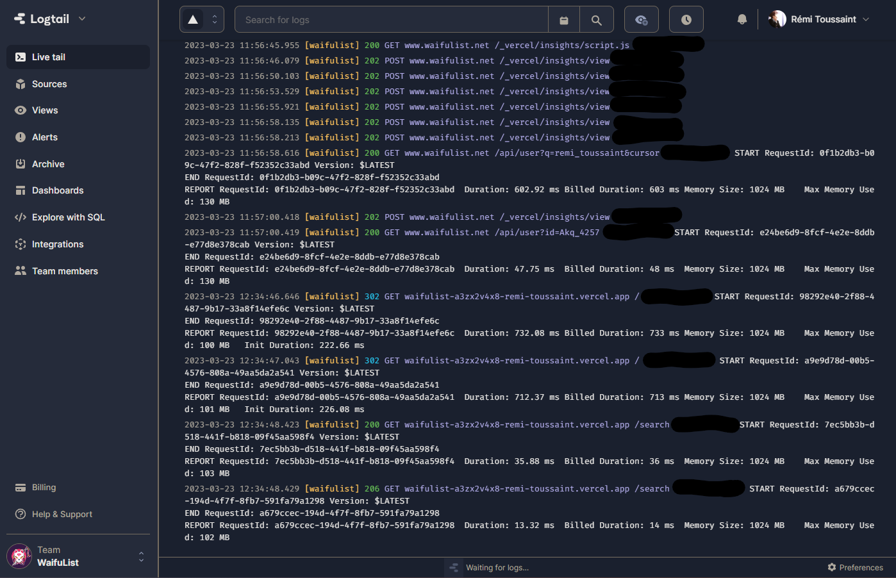Click the Live tail terminal icon
Screen dimensions: 896x578
tap(21, 57)
